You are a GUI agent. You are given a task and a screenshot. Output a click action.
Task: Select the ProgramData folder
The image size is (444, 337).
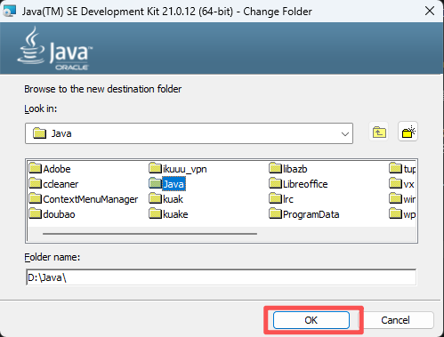[304, 214]
